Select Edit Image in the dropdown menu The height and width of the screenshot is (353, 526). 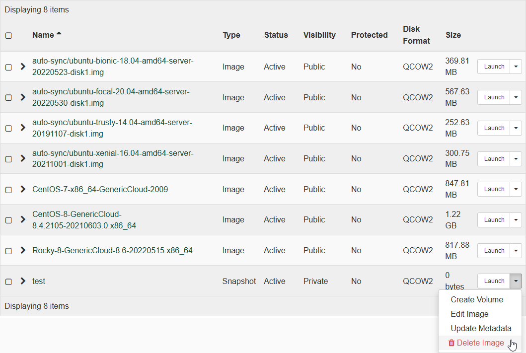click(469, 314)
